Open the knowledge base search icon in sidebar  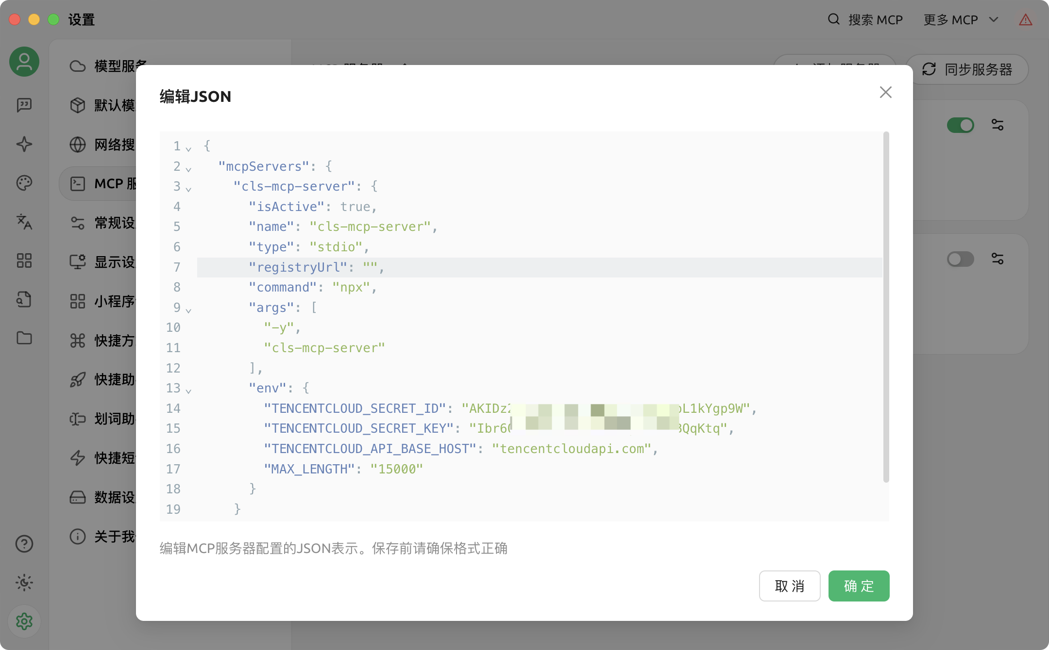click(24, 299)
